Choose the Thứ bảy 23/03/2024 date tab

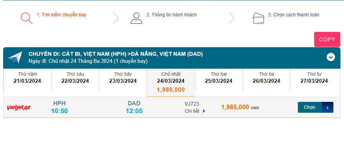pyautogui.click(x=123, y=78)
